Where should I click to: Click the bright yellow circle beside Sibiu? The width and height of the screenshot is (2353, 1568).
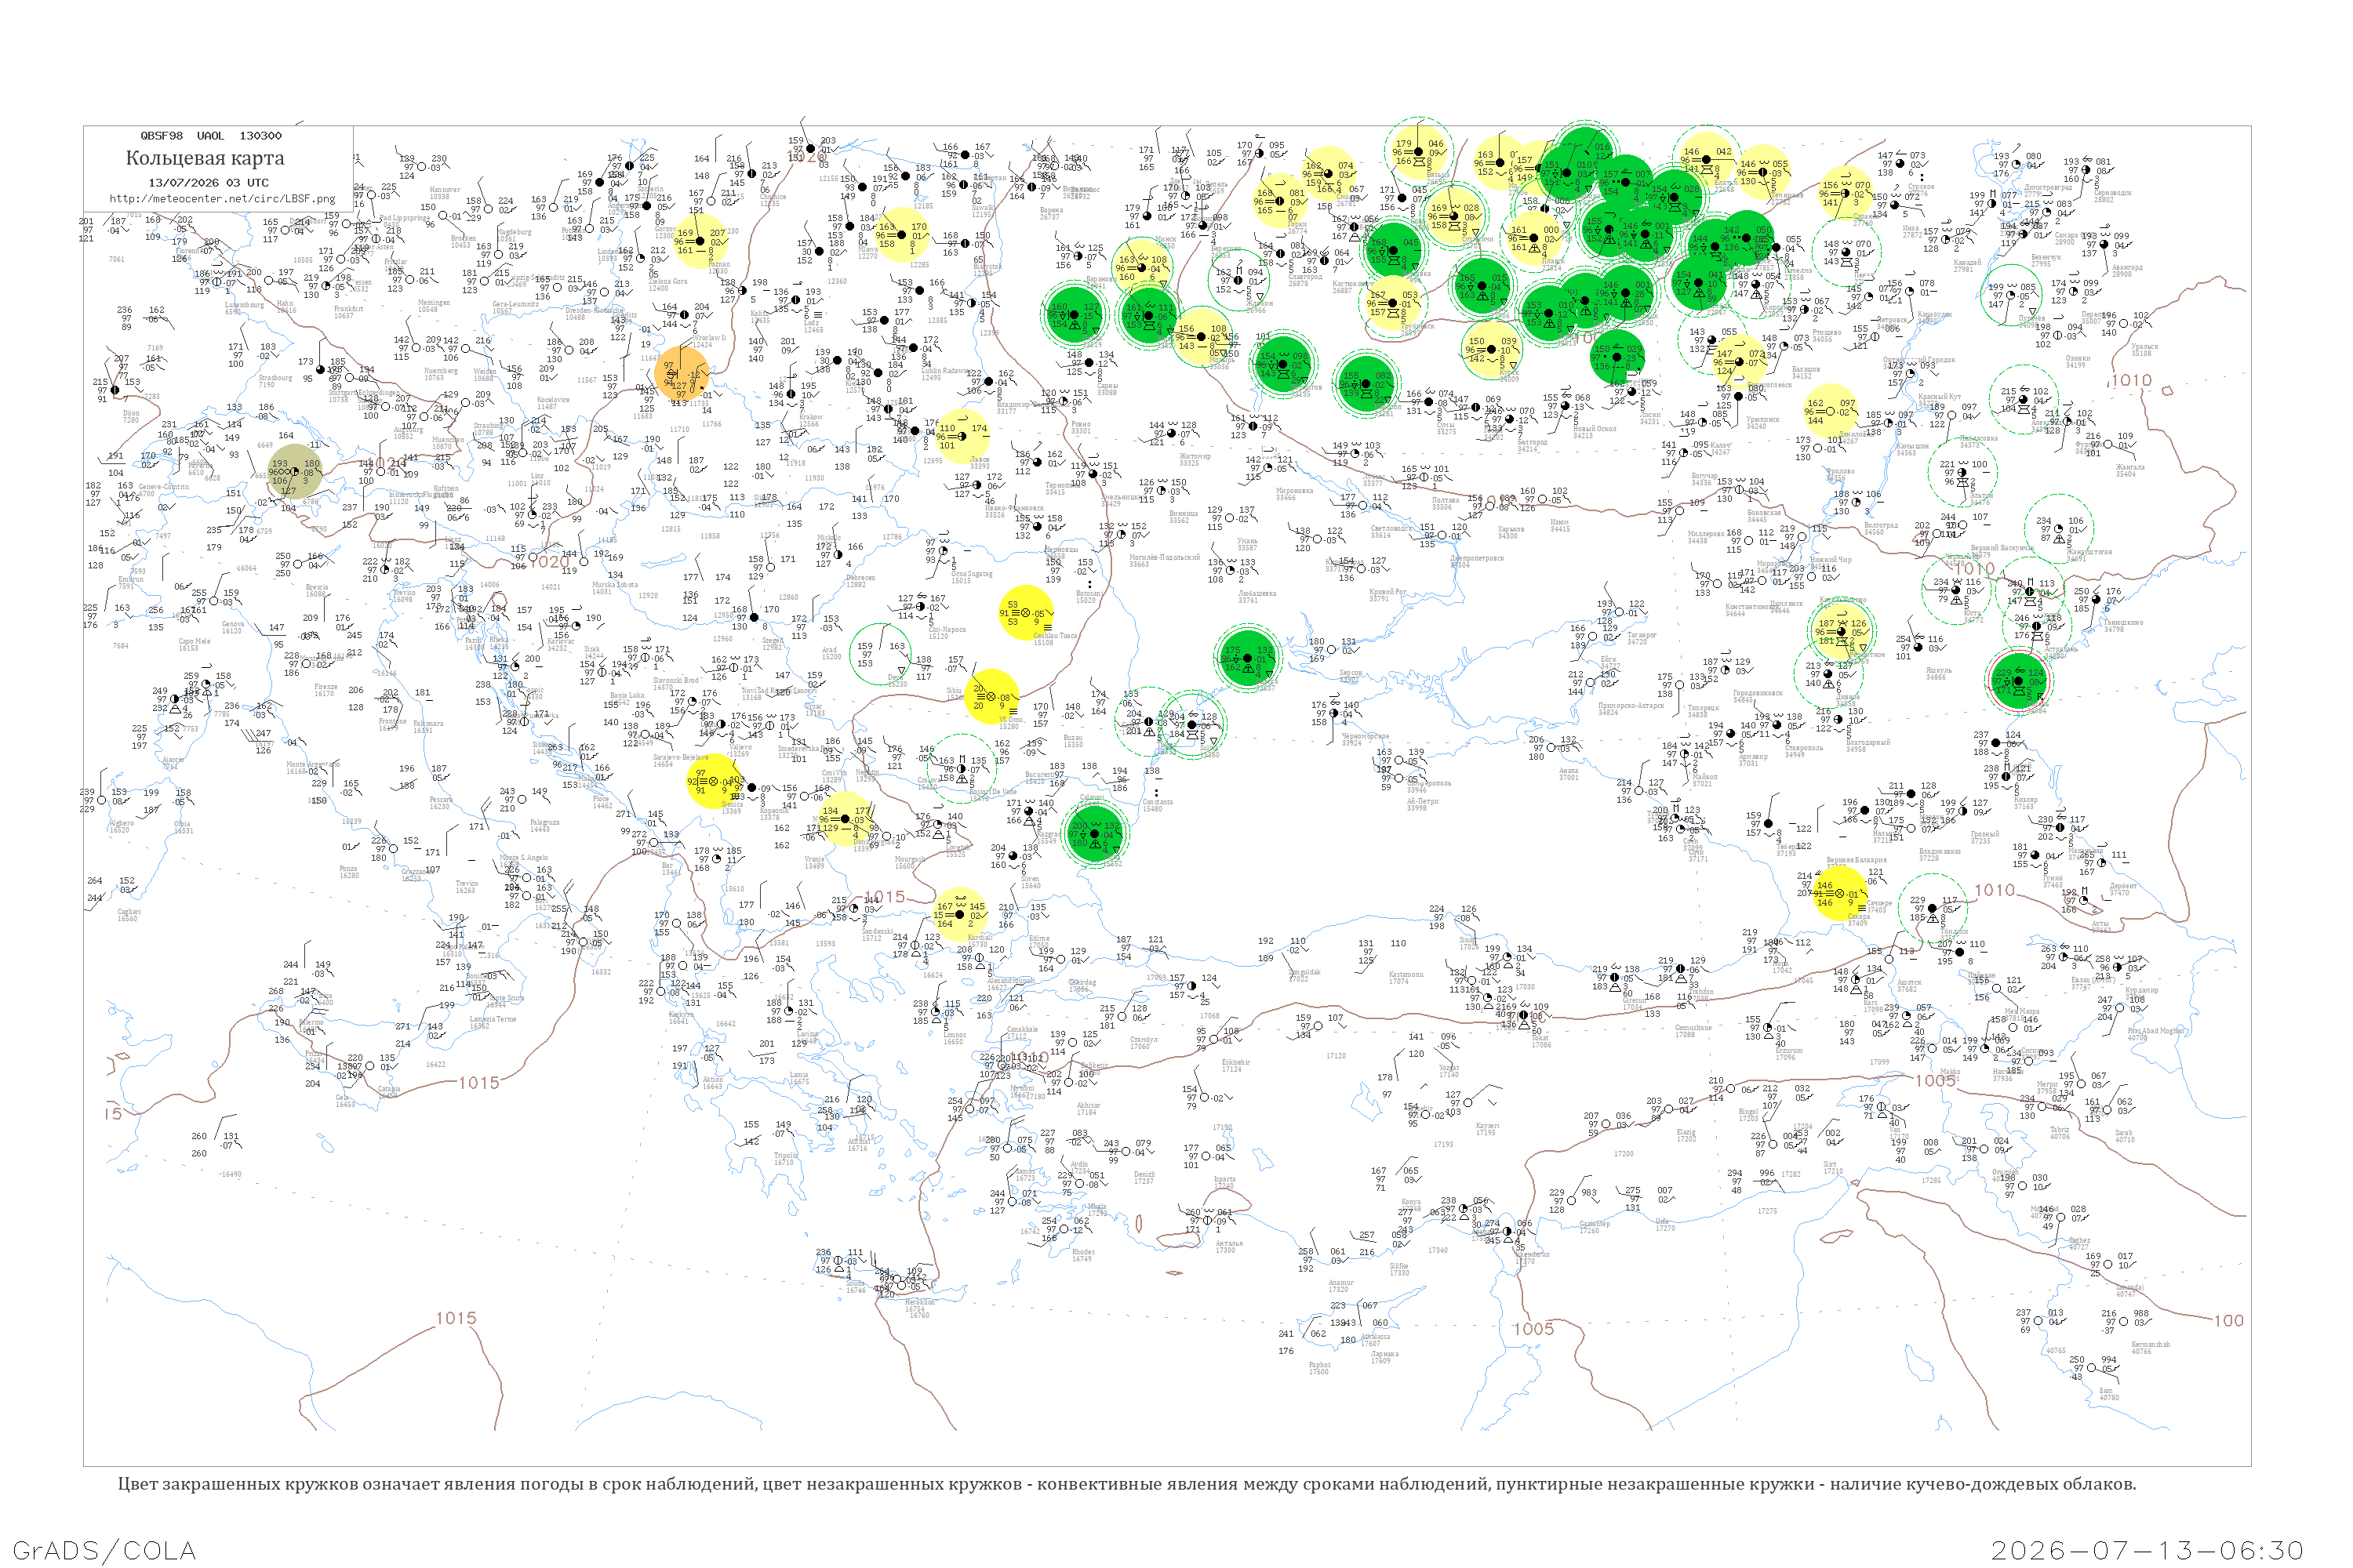(x=991, y=696)
